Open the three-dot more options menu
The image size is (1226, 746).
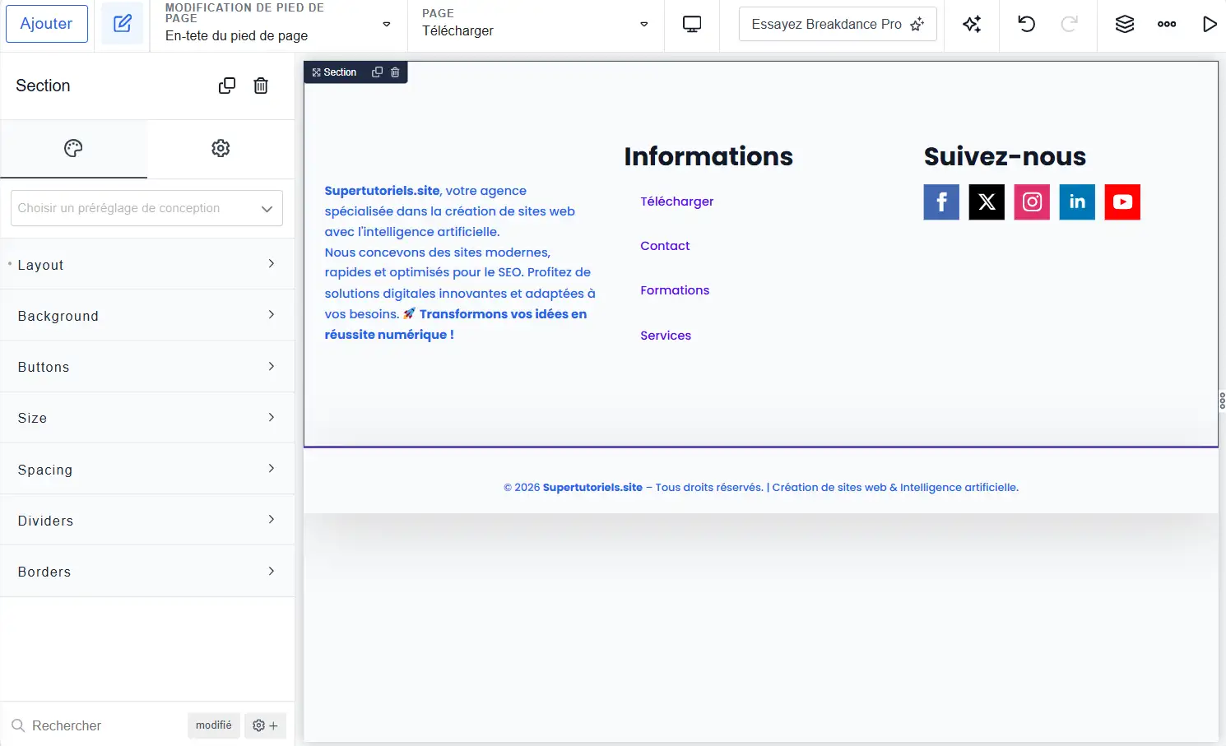point(1167,24)
